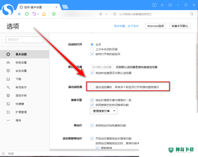Click the green shield security icon

53,14
